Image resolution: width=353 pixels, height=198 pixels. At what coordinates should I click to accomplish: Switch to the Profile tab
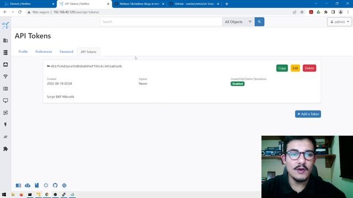point(23,52)
